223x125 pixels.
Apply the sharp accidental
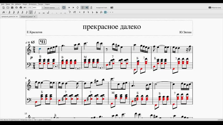pyautogui.click(x=84, y=12)
